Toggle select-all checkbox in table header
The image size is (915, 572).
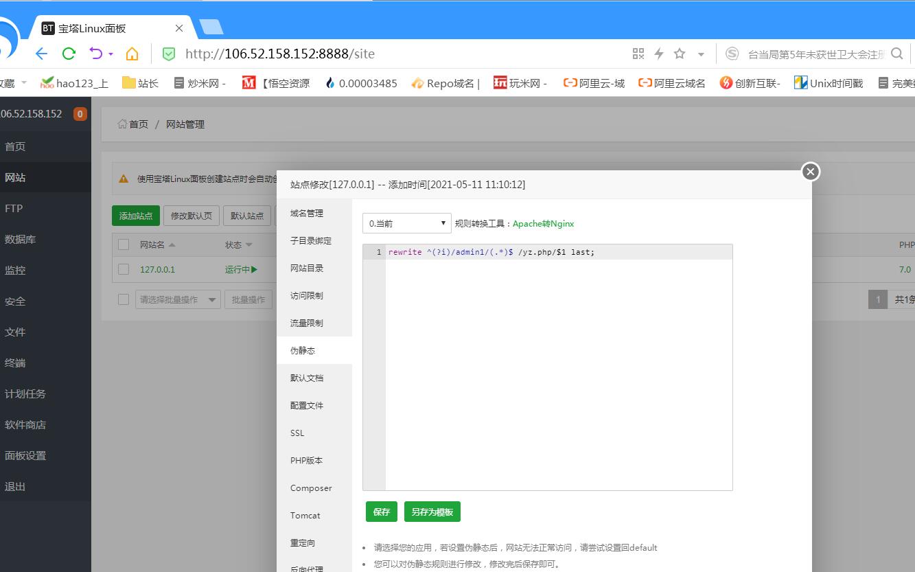(x=124, y=244)
